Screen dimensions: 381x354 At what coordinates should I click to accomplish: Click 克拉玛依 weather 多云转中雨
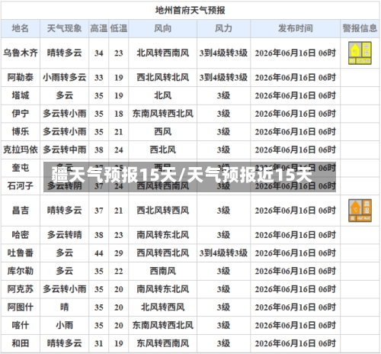(x=64, y=150)
